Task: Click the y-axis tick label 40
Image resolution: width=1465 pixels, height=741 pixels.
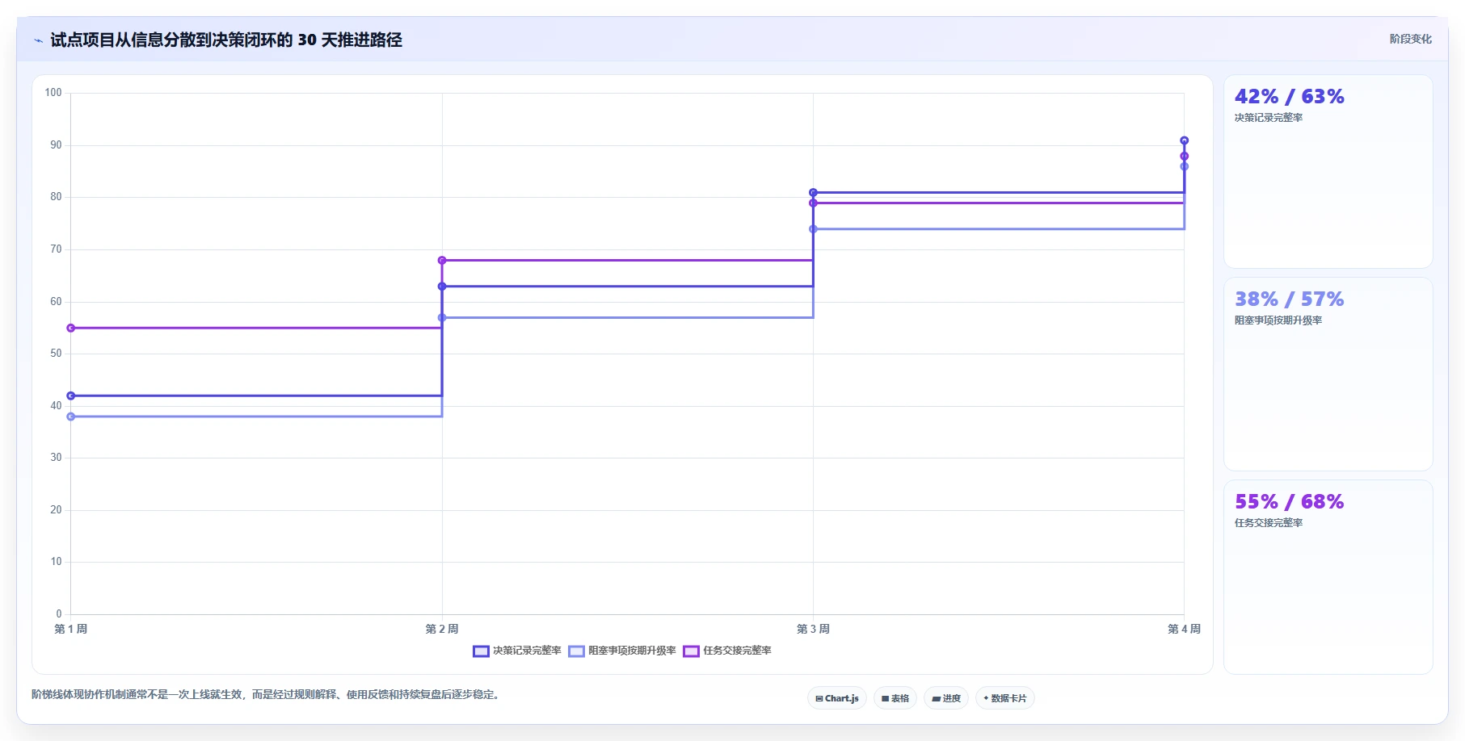Action: [56, 406]
